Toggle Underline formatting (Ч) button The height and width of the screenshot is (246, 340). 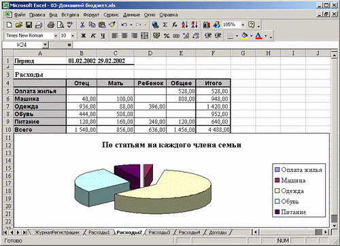pyautogui.click(x=103, y=36)
